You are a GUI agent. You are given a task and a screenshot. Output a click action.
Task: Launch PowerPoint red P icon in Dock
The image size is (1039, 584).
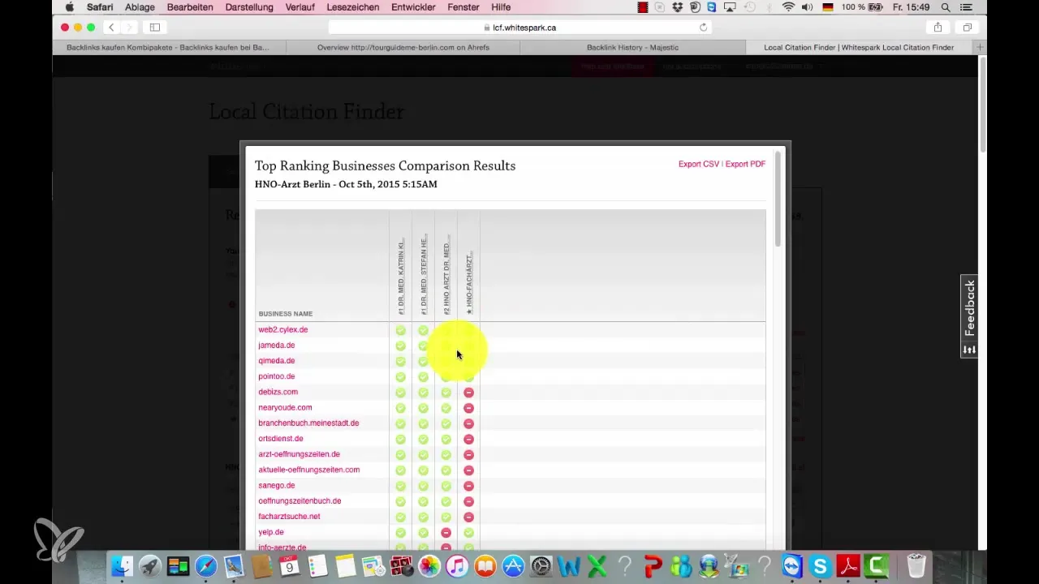point(652,565)
